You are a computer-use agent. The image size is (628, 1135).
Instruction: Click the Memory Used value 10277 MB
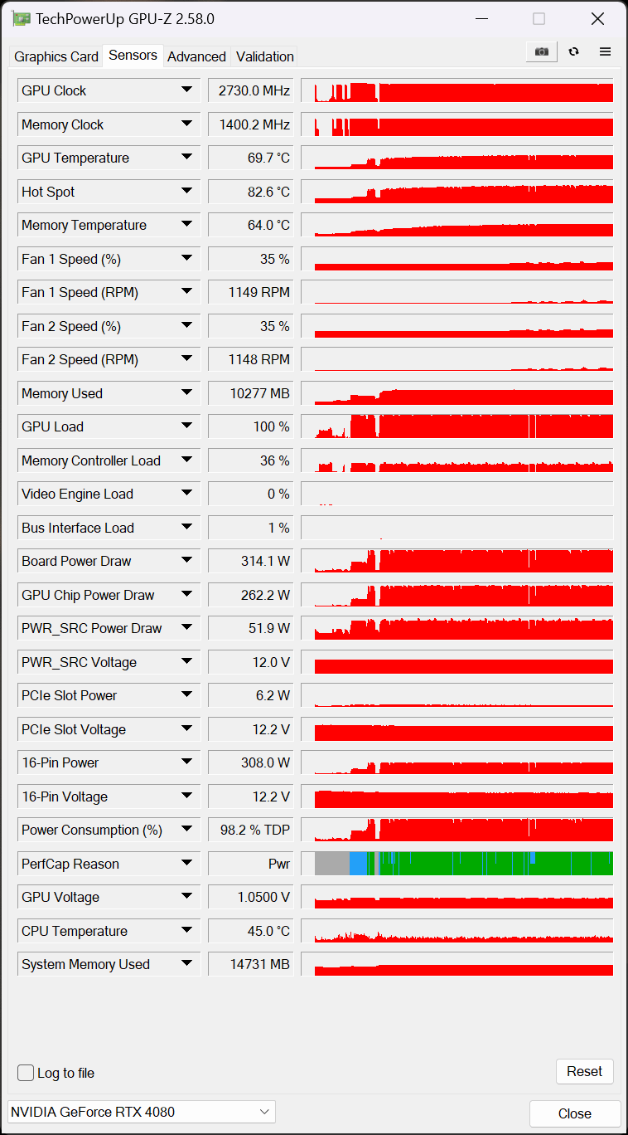(x=251, y=393)
